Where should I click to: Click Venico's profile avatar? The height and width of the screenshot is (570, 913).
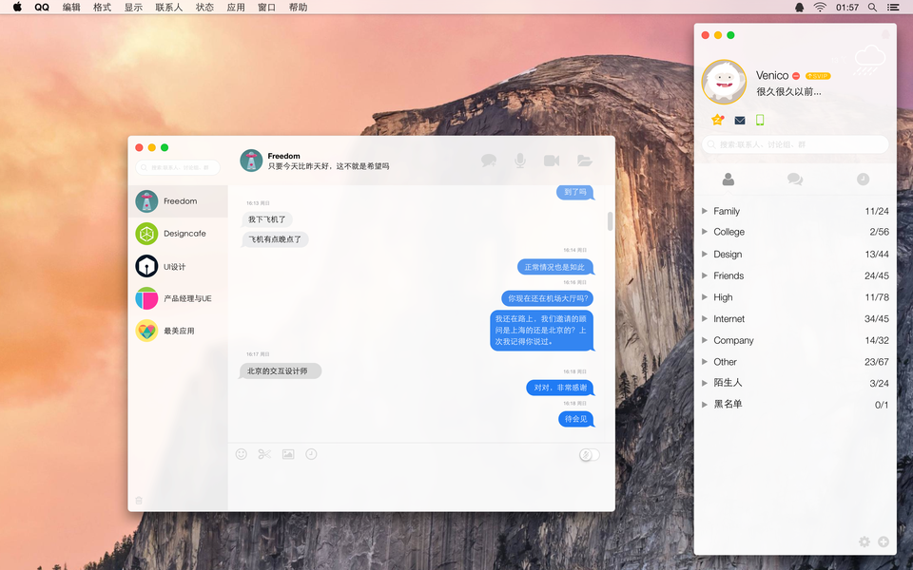tap(724, 82)
